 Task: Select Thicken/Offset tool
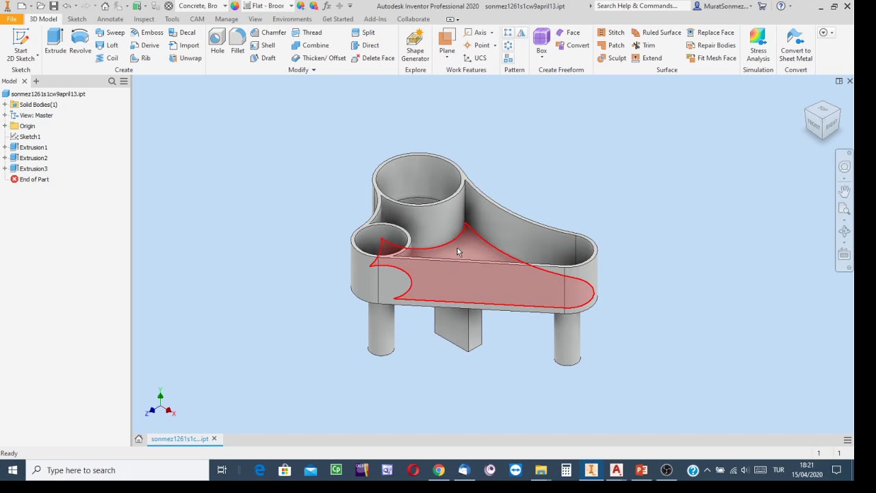coord(318,58)
